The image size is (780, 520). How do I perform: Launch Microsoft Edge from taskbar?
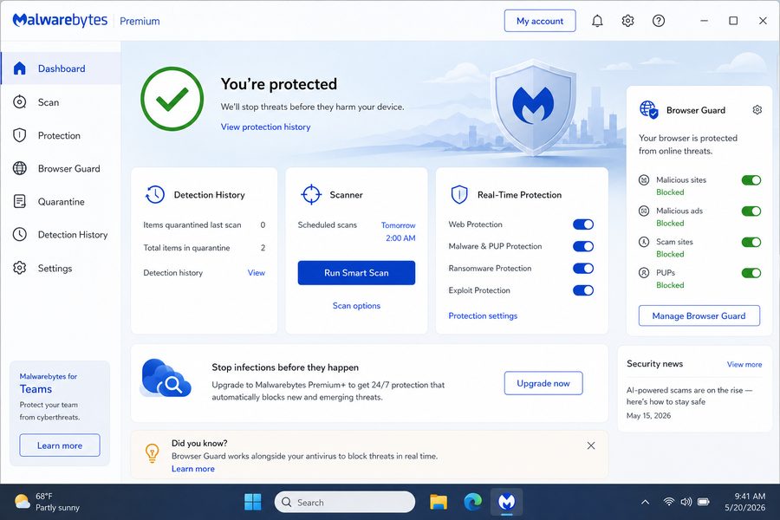pyautogui.click(x=472, y=502)
